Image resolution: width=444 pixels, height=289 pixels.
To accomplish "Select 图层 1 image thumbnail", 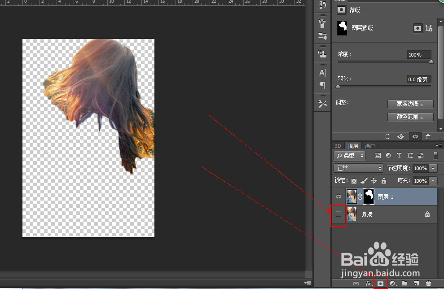I will point(352,197).
